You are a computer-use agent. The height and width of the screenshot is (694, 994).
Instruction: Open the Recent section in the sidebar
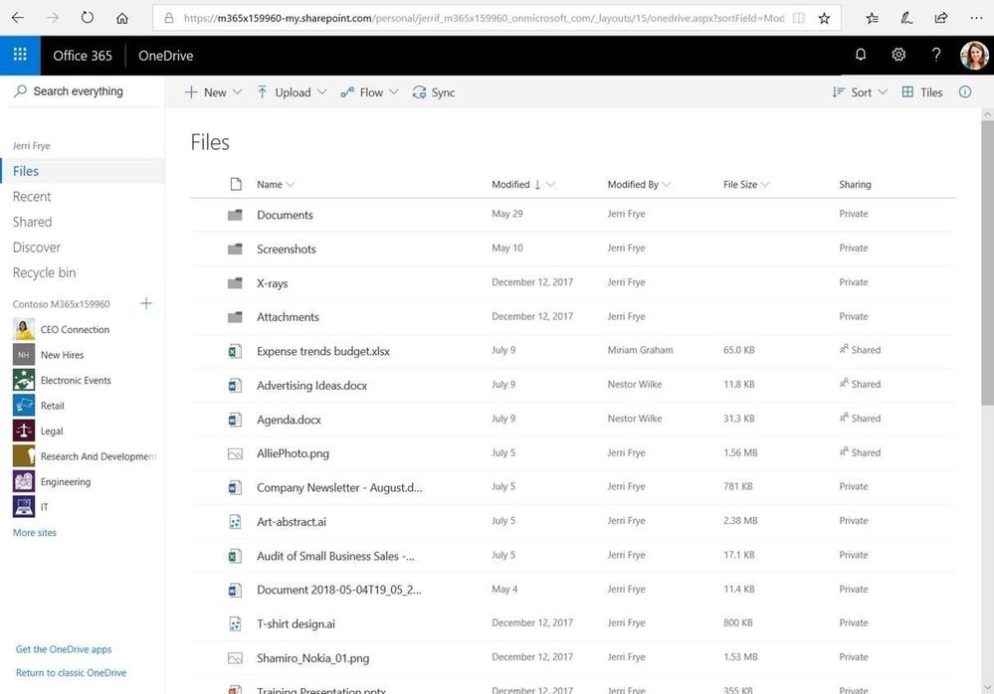(32, 196)
